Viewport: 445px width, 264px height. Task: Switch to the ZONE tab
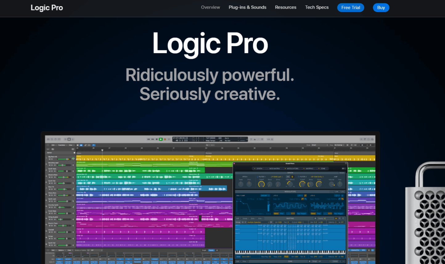(322, 169)
